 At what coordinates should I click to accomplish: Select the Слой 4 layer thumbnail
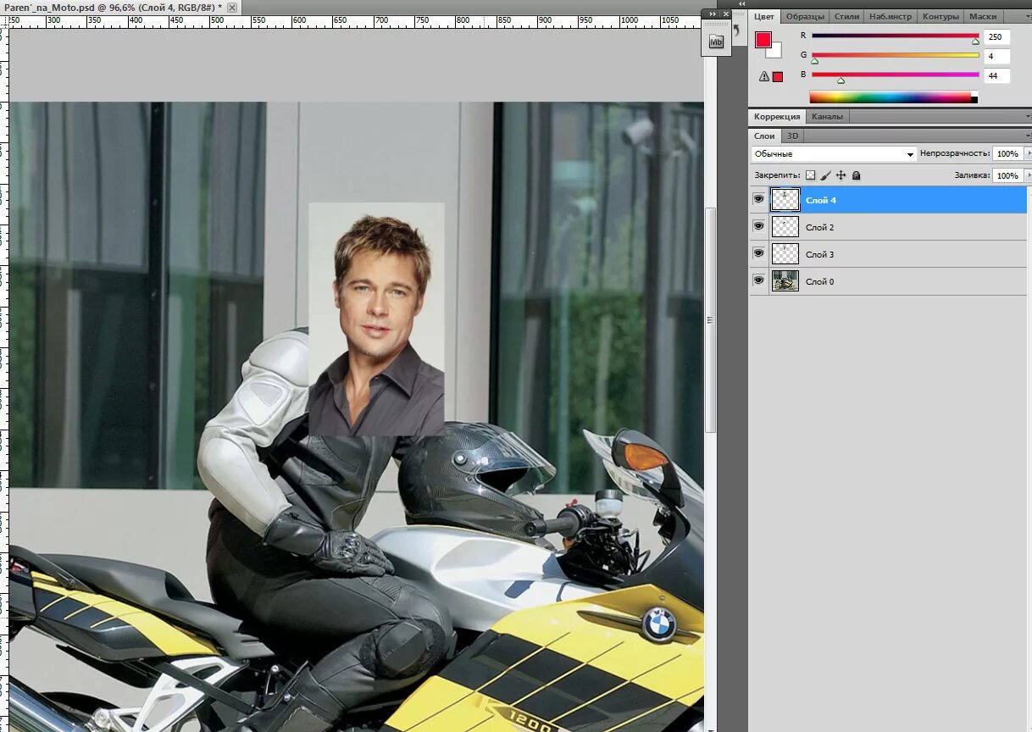click(785, 200)
